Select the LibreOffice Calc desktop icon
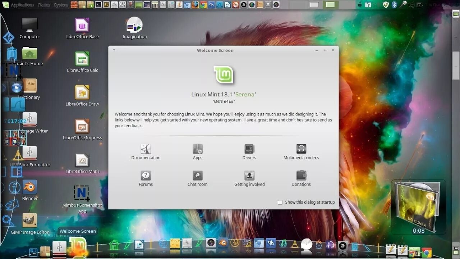Image resolution: width=460 pixels, height=259 pixels. pyautogui.click(x=82, y=62)
